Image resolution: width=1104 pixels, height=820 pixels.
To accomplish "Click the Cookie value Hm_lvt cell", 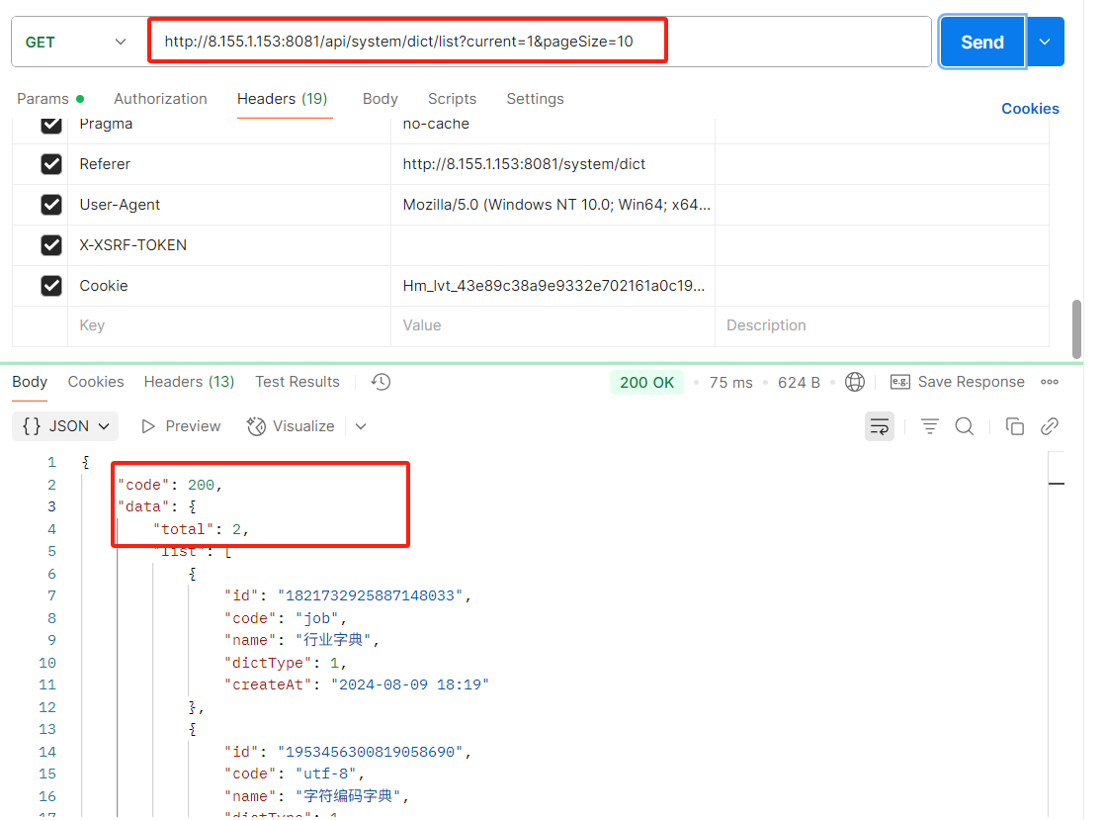I will (x=552, y=285).
